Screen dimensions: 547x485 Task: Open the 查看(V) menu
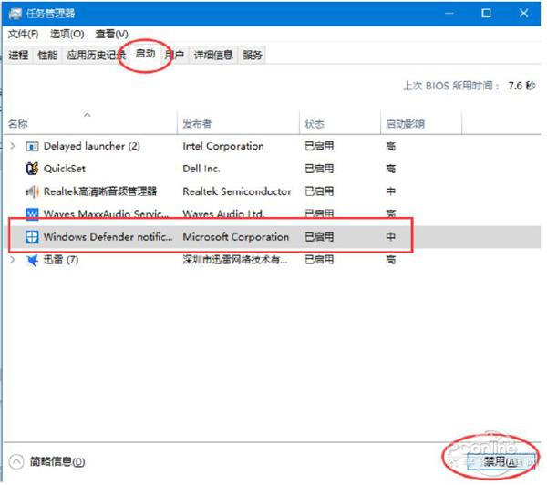pyautogui.click(x=111, y=34)
